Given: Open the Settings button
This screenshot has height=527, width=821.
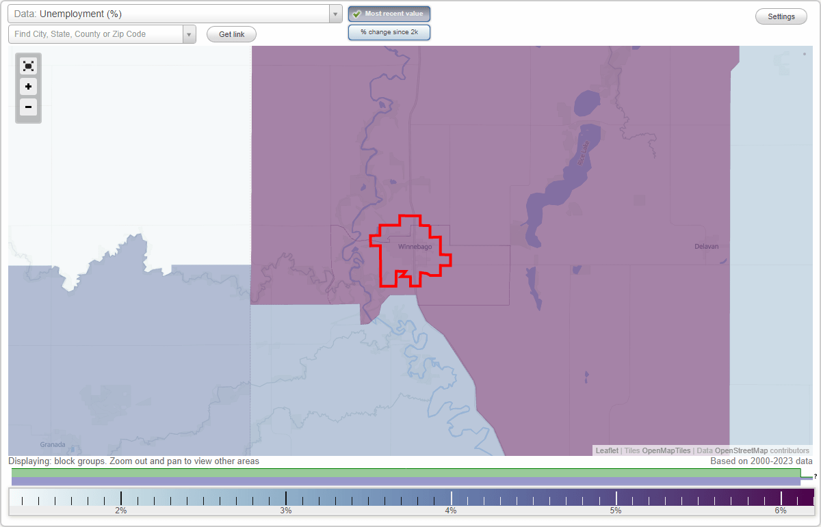Looking at the screenshot, I should click(x=781, y=16).
